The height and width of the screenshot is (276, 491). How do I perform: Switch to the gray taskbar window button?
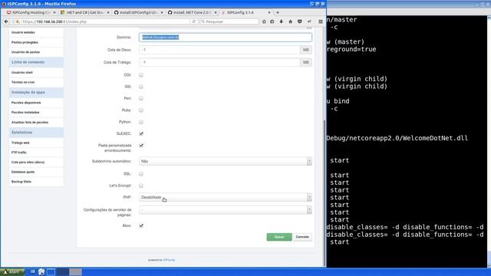(x=75, y=272)
